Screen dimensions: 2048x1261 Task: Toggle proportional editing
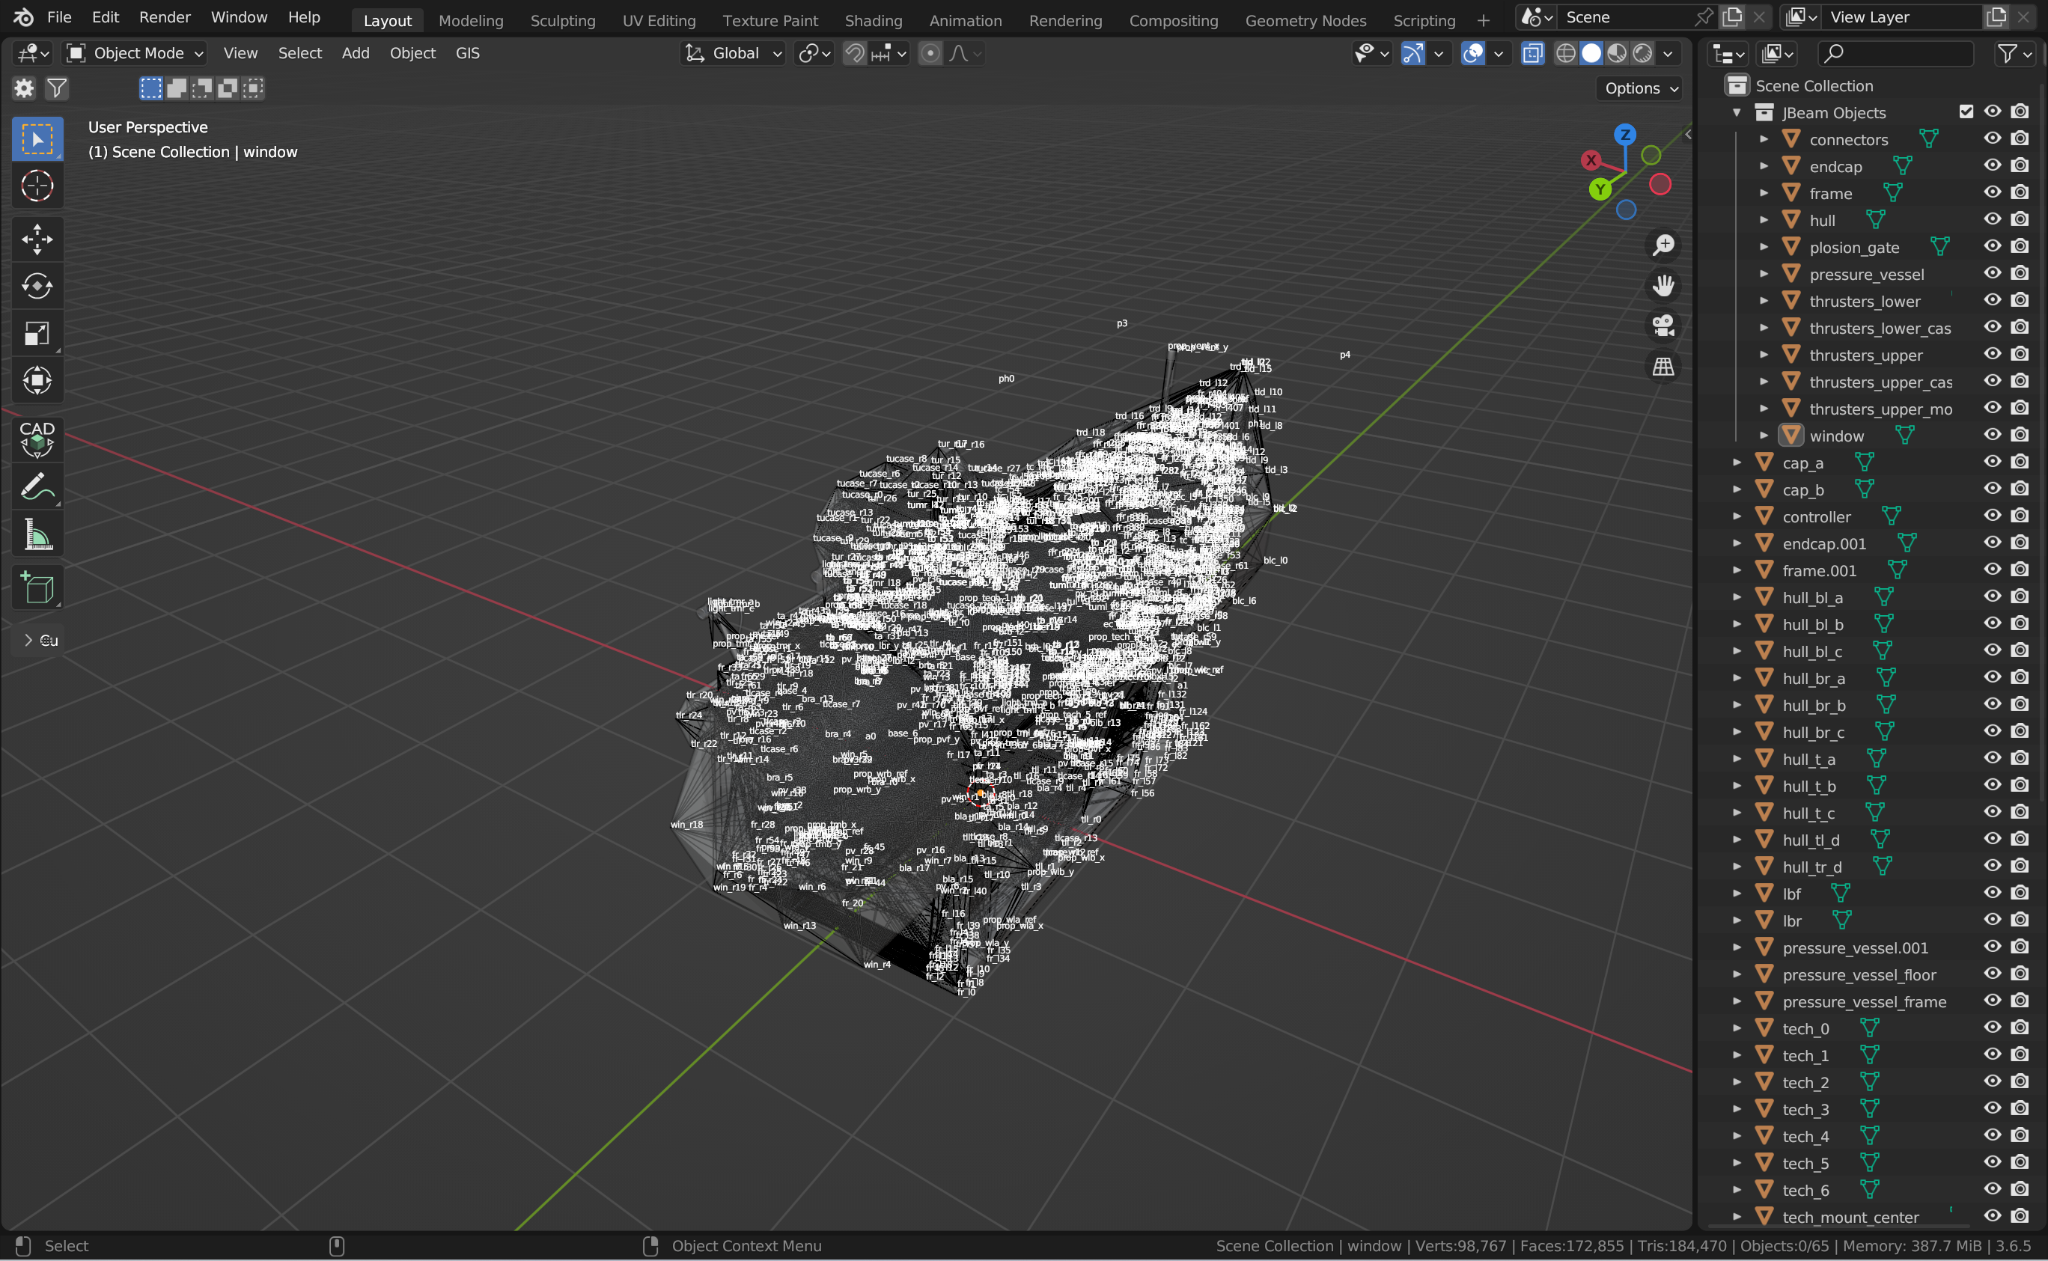930,53
